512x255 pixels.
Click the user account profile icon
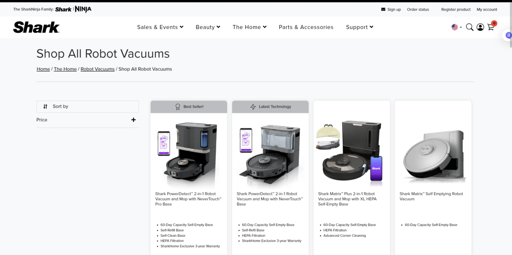coord(480,27)
